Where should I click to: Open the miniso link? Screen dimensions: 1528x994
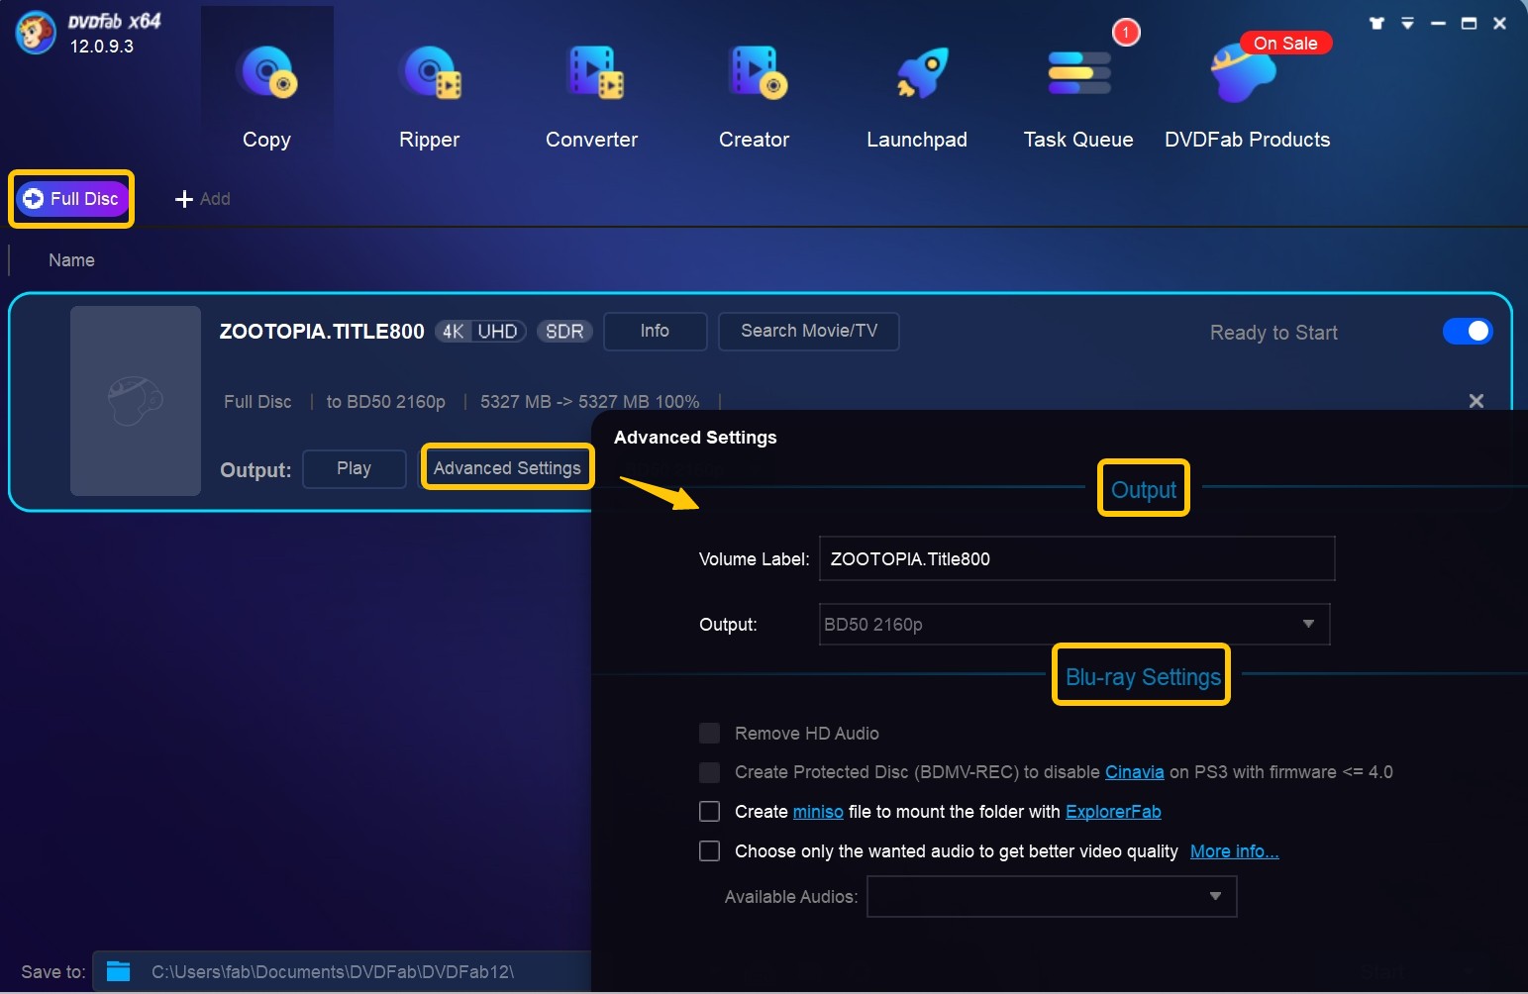click(818, 812)
